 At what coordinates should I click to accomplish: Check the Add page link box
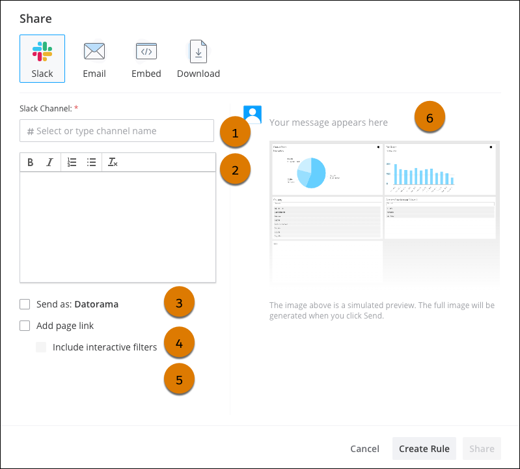coord(25,326)
